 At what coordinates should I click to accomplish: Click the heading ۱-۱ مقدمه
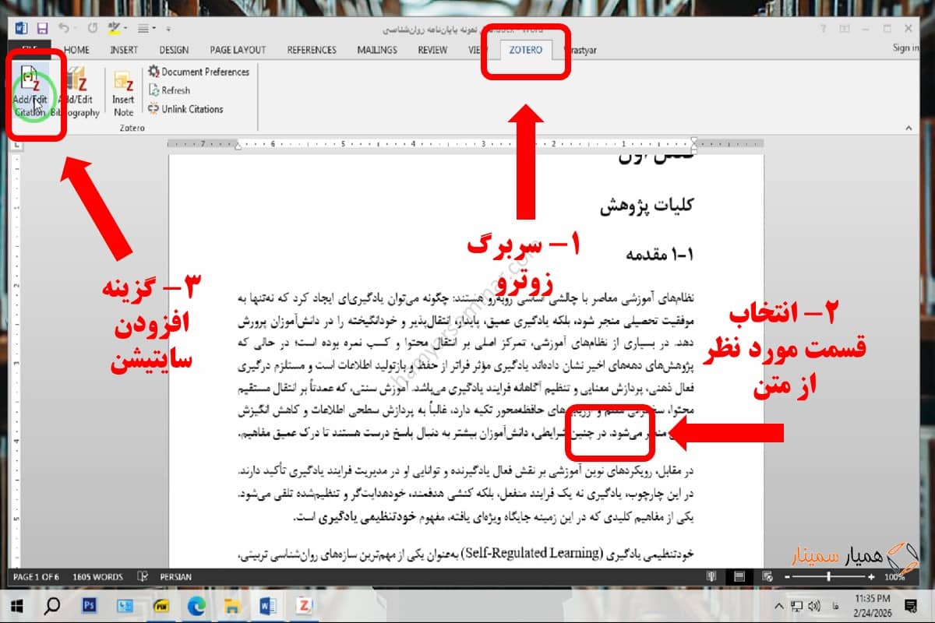pos(659,254)
